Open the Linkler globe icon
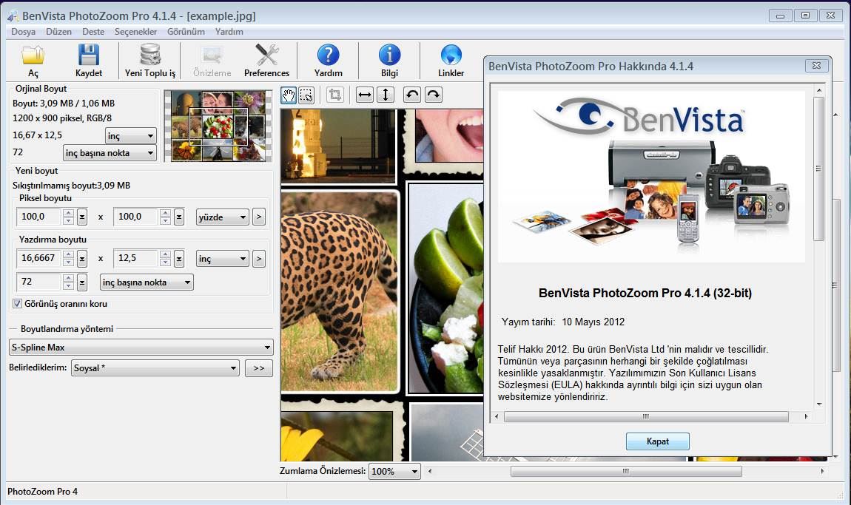Image resolution: width=851 pixels, height=505 pixels. tap(451, 55)
